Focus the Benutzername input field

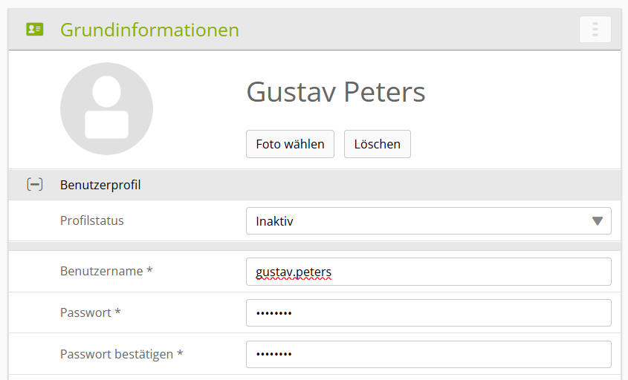tap(428, 272)
